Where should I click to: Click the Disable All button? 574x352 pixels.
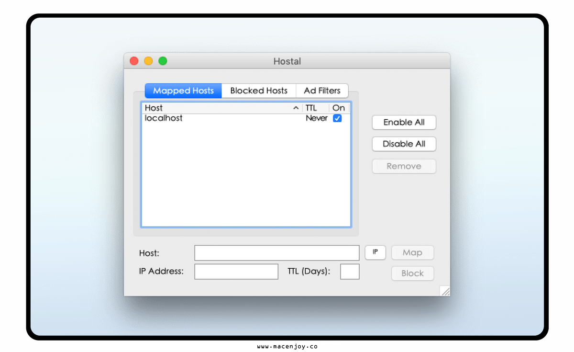coord(404,144)
